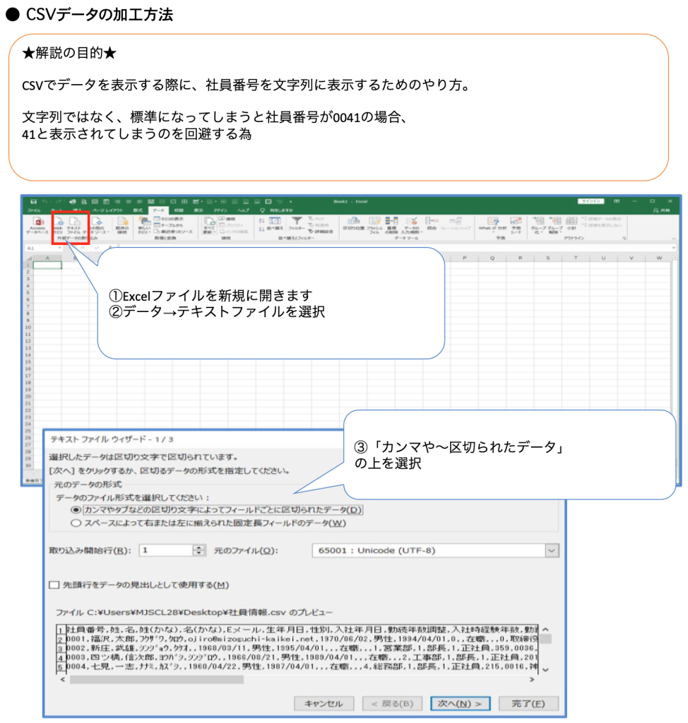688x723 pixels.
Task: Open the 元のファイル encoding dropdown
Action: pos(551,550)
